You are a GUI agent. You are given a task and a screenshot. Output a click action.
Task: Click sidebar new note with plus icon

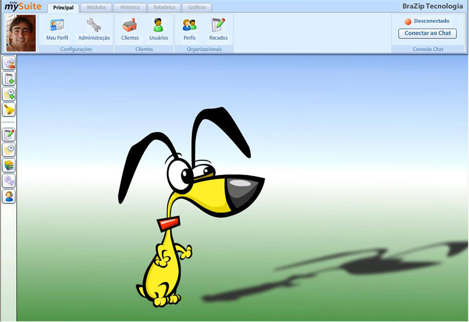9,79
